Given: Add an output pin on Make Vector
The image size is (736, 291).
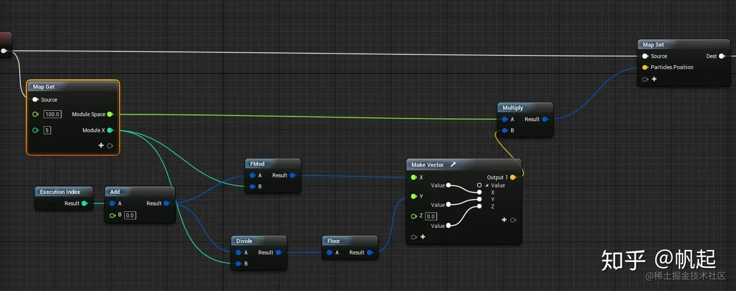Looking at the screenshot, I should 504,220.
